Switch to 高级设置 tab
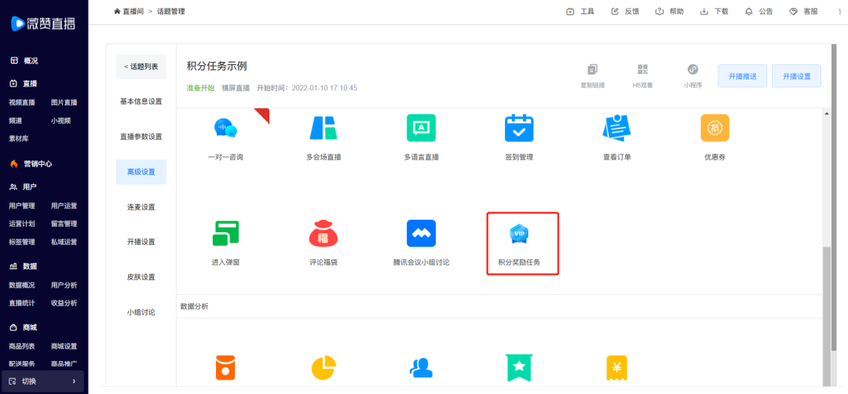Viewport: 848px width, 394px height. tap(141, 172)
